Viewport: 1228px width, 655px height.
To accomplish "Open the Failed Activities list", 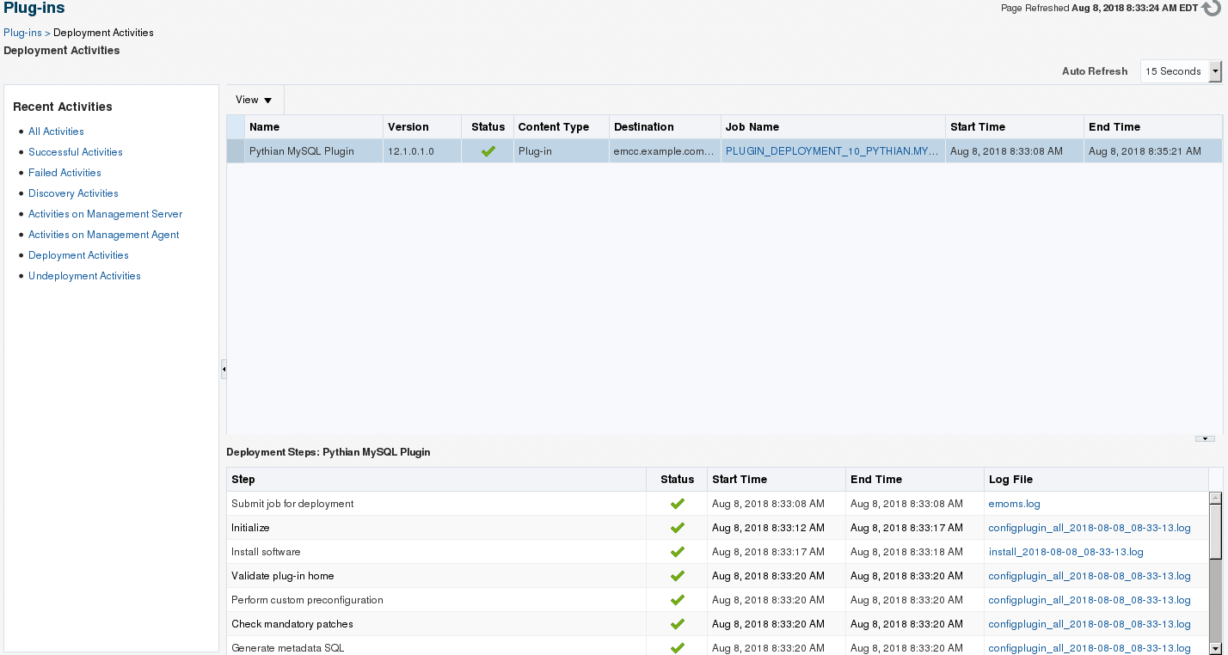I will [64, 173].
